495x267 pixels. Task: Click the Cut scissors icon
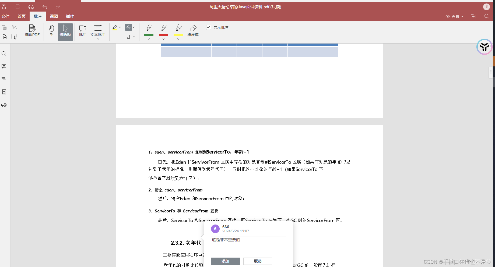[x=14, y=27]
